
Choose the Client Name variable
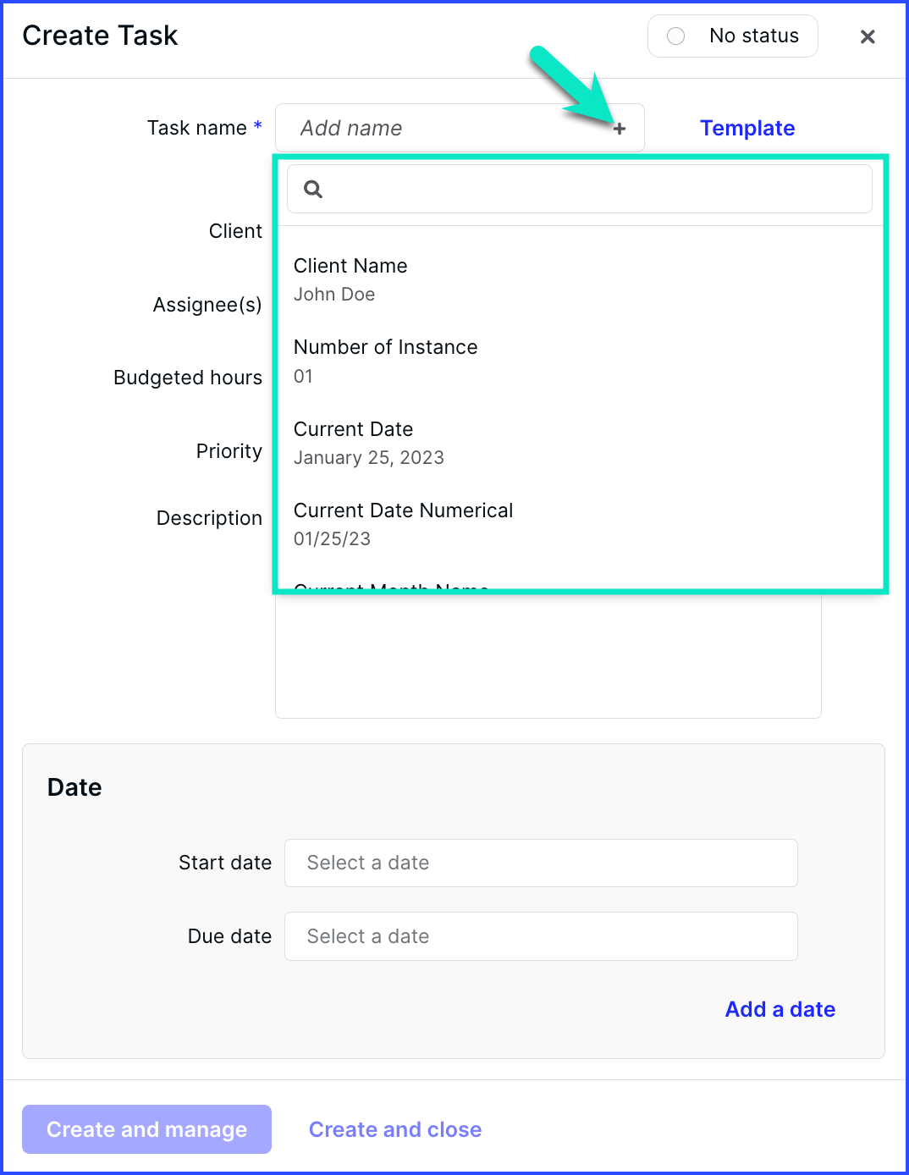click(579, 279)
